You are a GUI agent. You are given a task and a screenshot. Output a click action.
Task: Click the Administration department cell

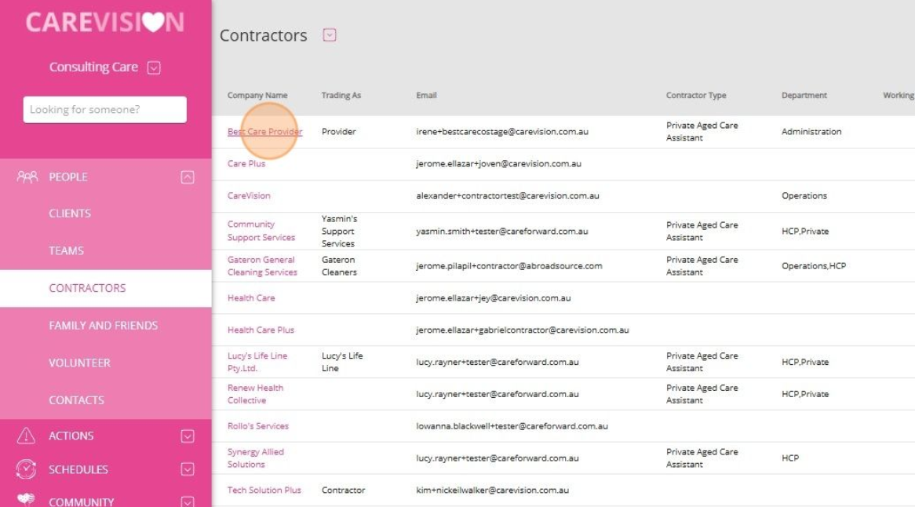point(811,132)
